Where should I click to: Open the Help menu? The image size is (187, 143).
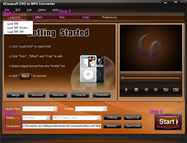pyautogui.click(x=55, y=10)
